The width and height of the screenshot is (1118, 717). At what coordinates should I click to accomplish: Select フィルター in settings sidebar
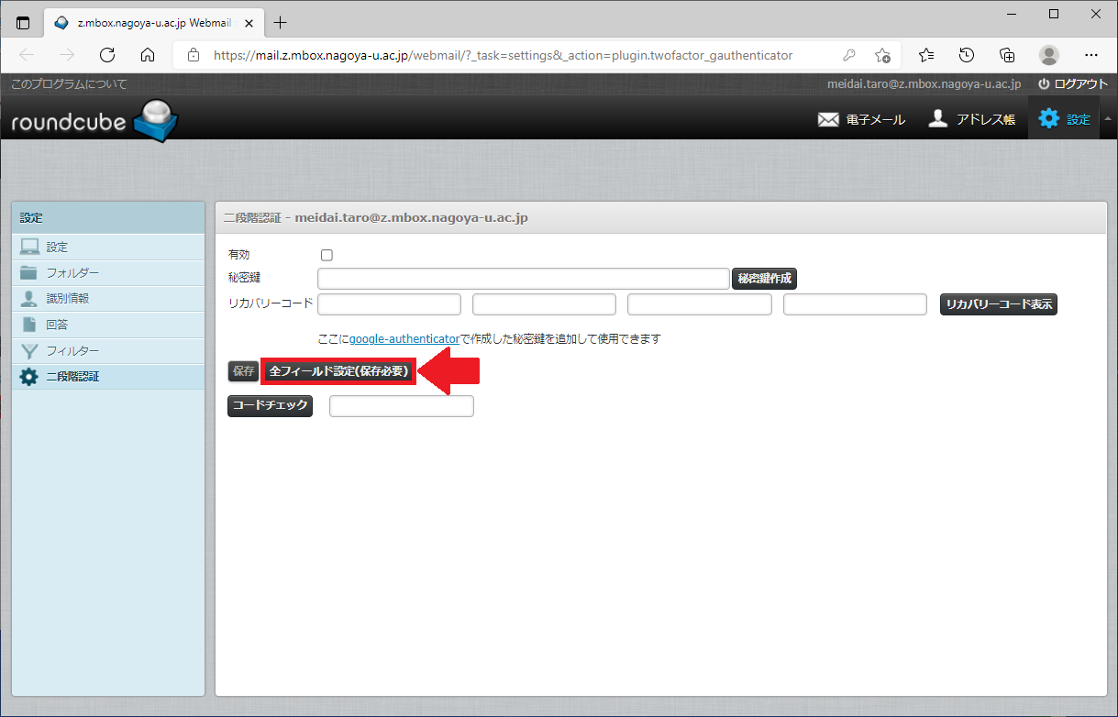[72, 350]
